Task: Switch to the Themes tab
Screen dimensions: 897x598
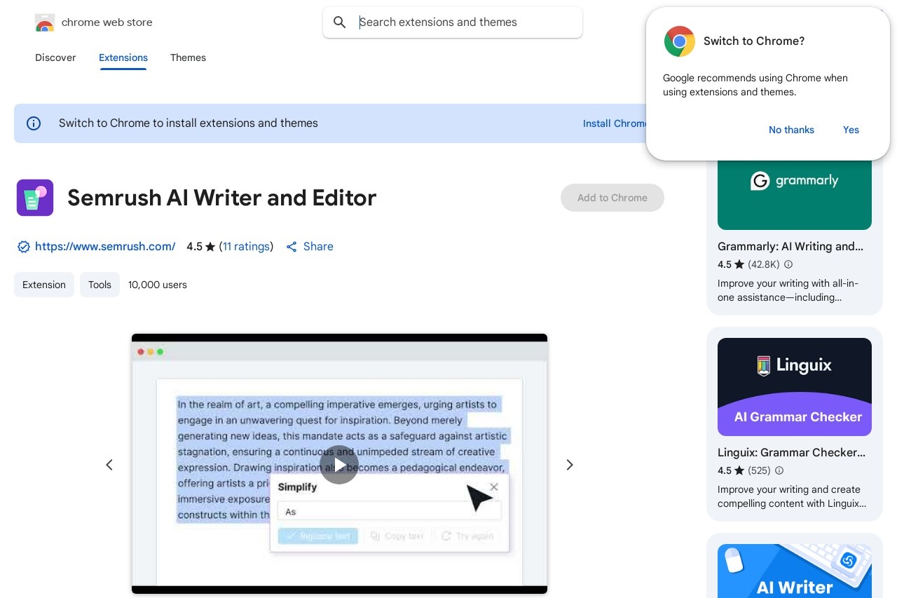Action: click(188, 57)
